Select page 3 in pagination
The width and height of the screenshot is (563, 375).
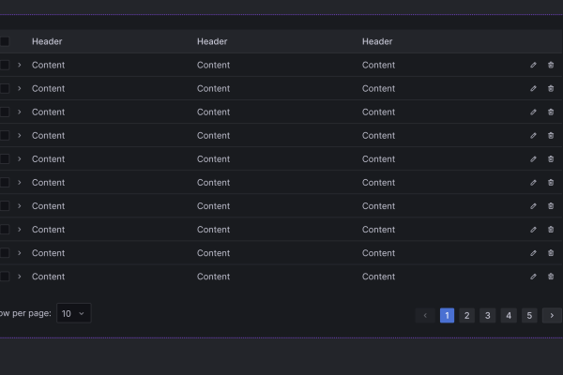488,315
